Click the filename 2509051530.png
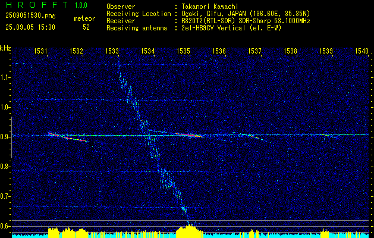374x238 pixels. (30, 16)
